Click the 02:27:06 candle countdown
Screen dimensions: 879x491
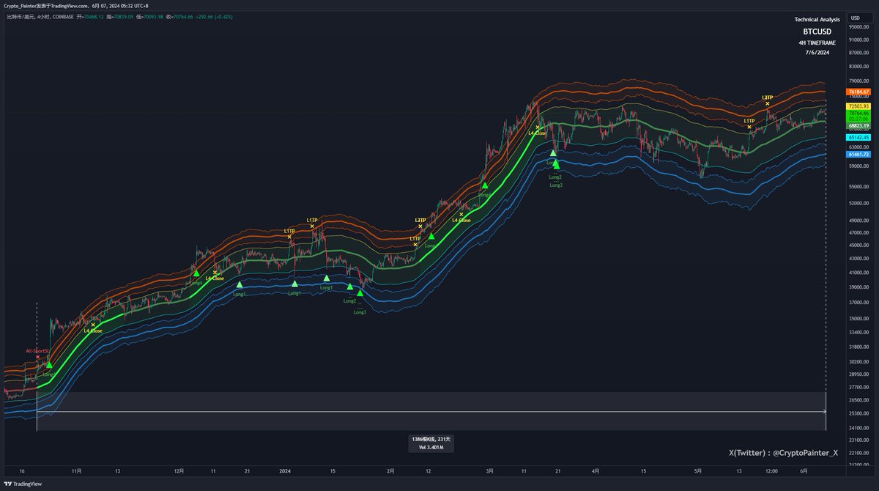(x=858, y=119)
